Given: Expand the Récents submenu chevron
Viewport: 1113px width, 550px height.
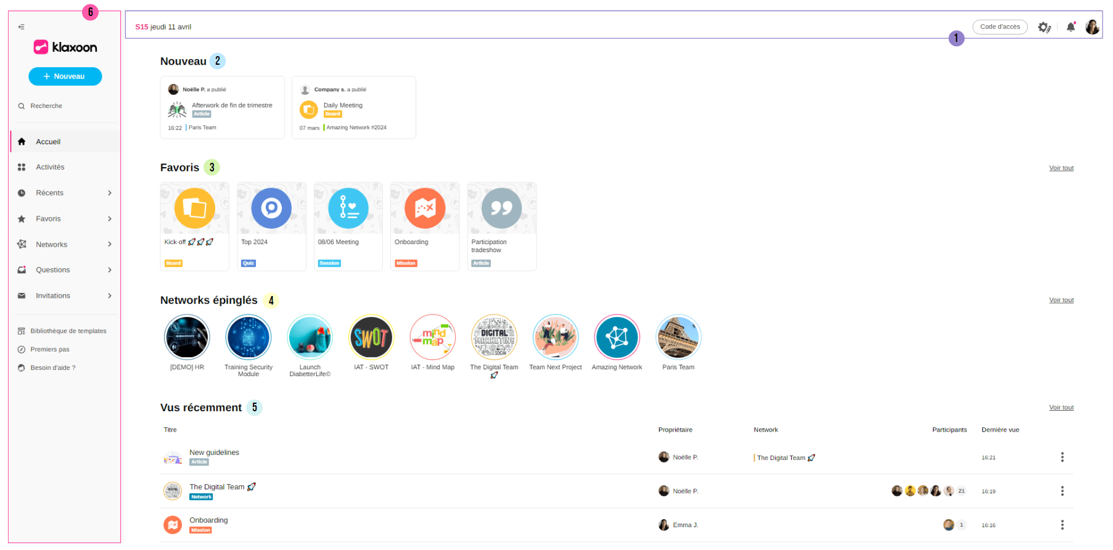Looking at the screenshot, I should pos(110,193).
